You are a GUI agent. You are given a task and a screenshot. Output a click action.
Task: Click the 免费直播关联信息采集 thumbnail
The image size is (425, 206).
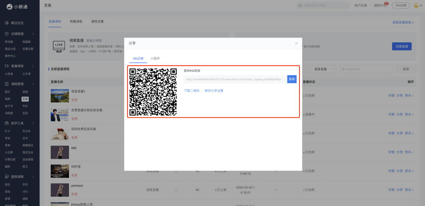(x=60, y=115)
